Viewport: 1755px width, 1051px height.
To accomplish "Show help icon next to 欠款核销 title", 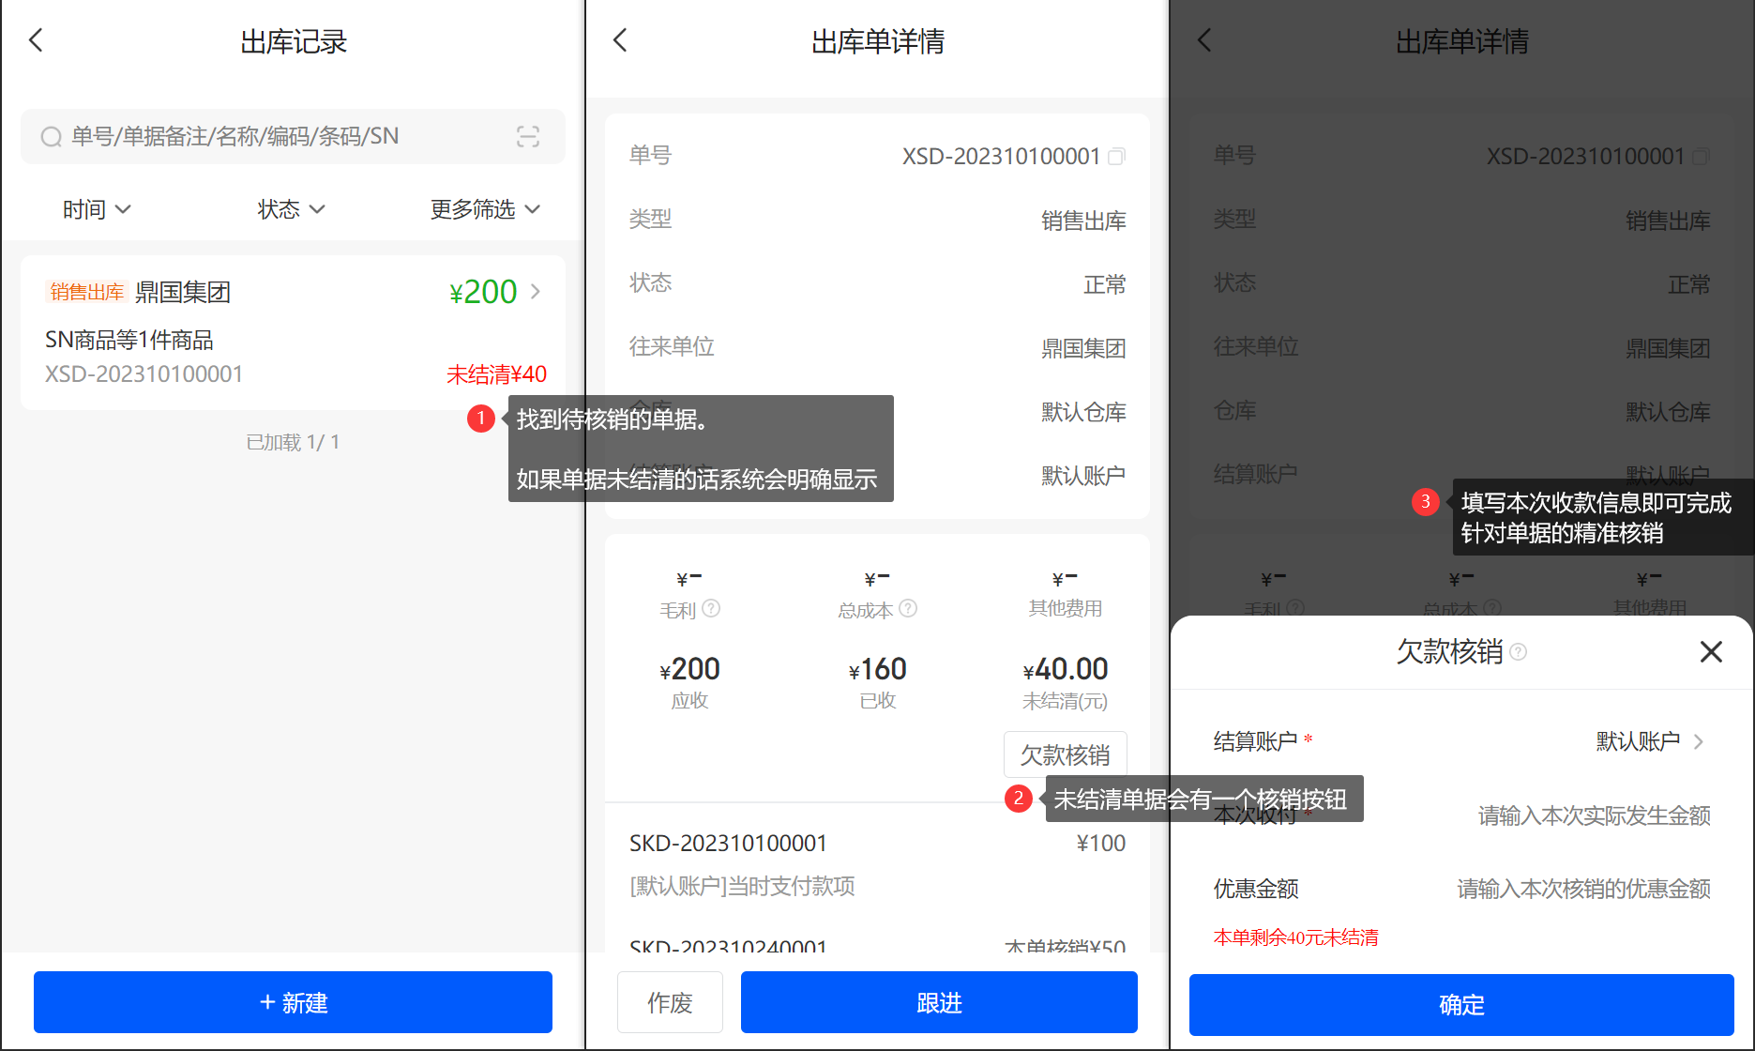I will pos(1518,651).
